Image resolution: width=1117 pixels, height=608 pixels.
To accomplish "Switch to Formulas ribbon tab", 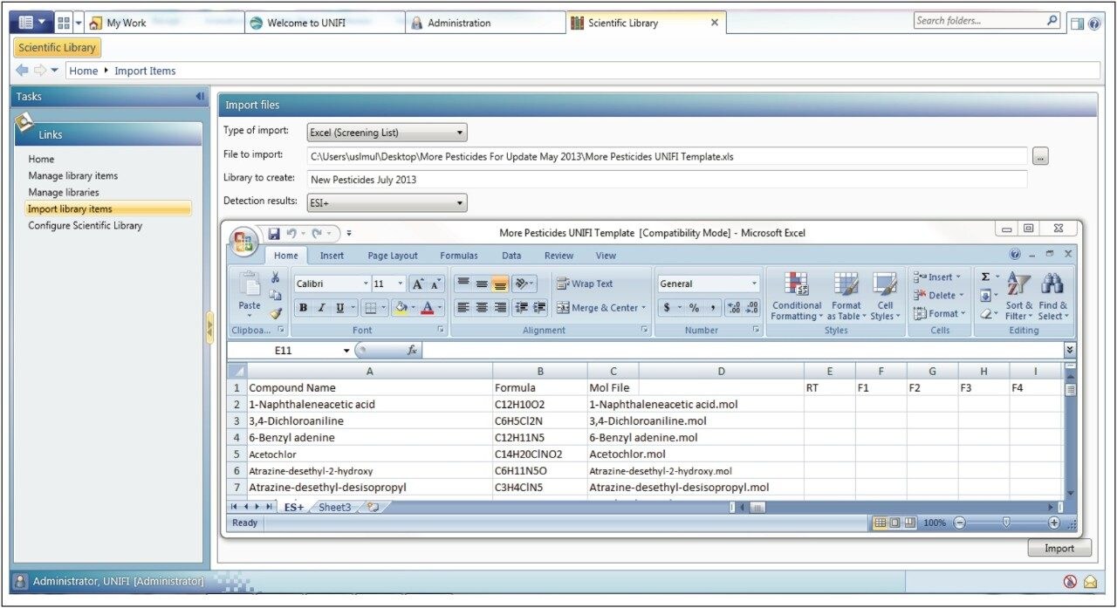I will point(458,256).
